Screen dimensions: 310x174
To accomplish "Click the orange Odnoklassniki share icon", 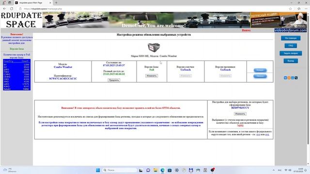I will click(289, 78).
